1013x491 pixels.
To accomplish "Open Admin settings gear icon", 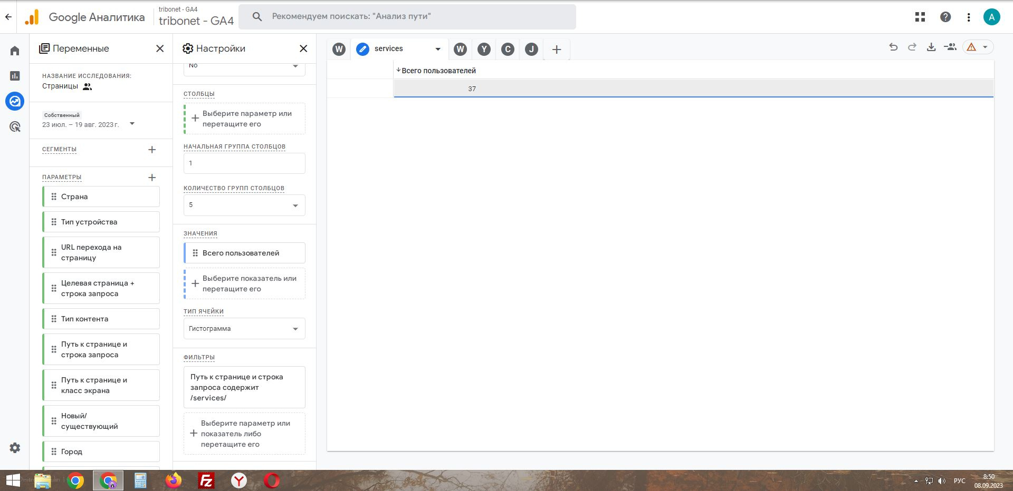I will click(x=15, y=447).
